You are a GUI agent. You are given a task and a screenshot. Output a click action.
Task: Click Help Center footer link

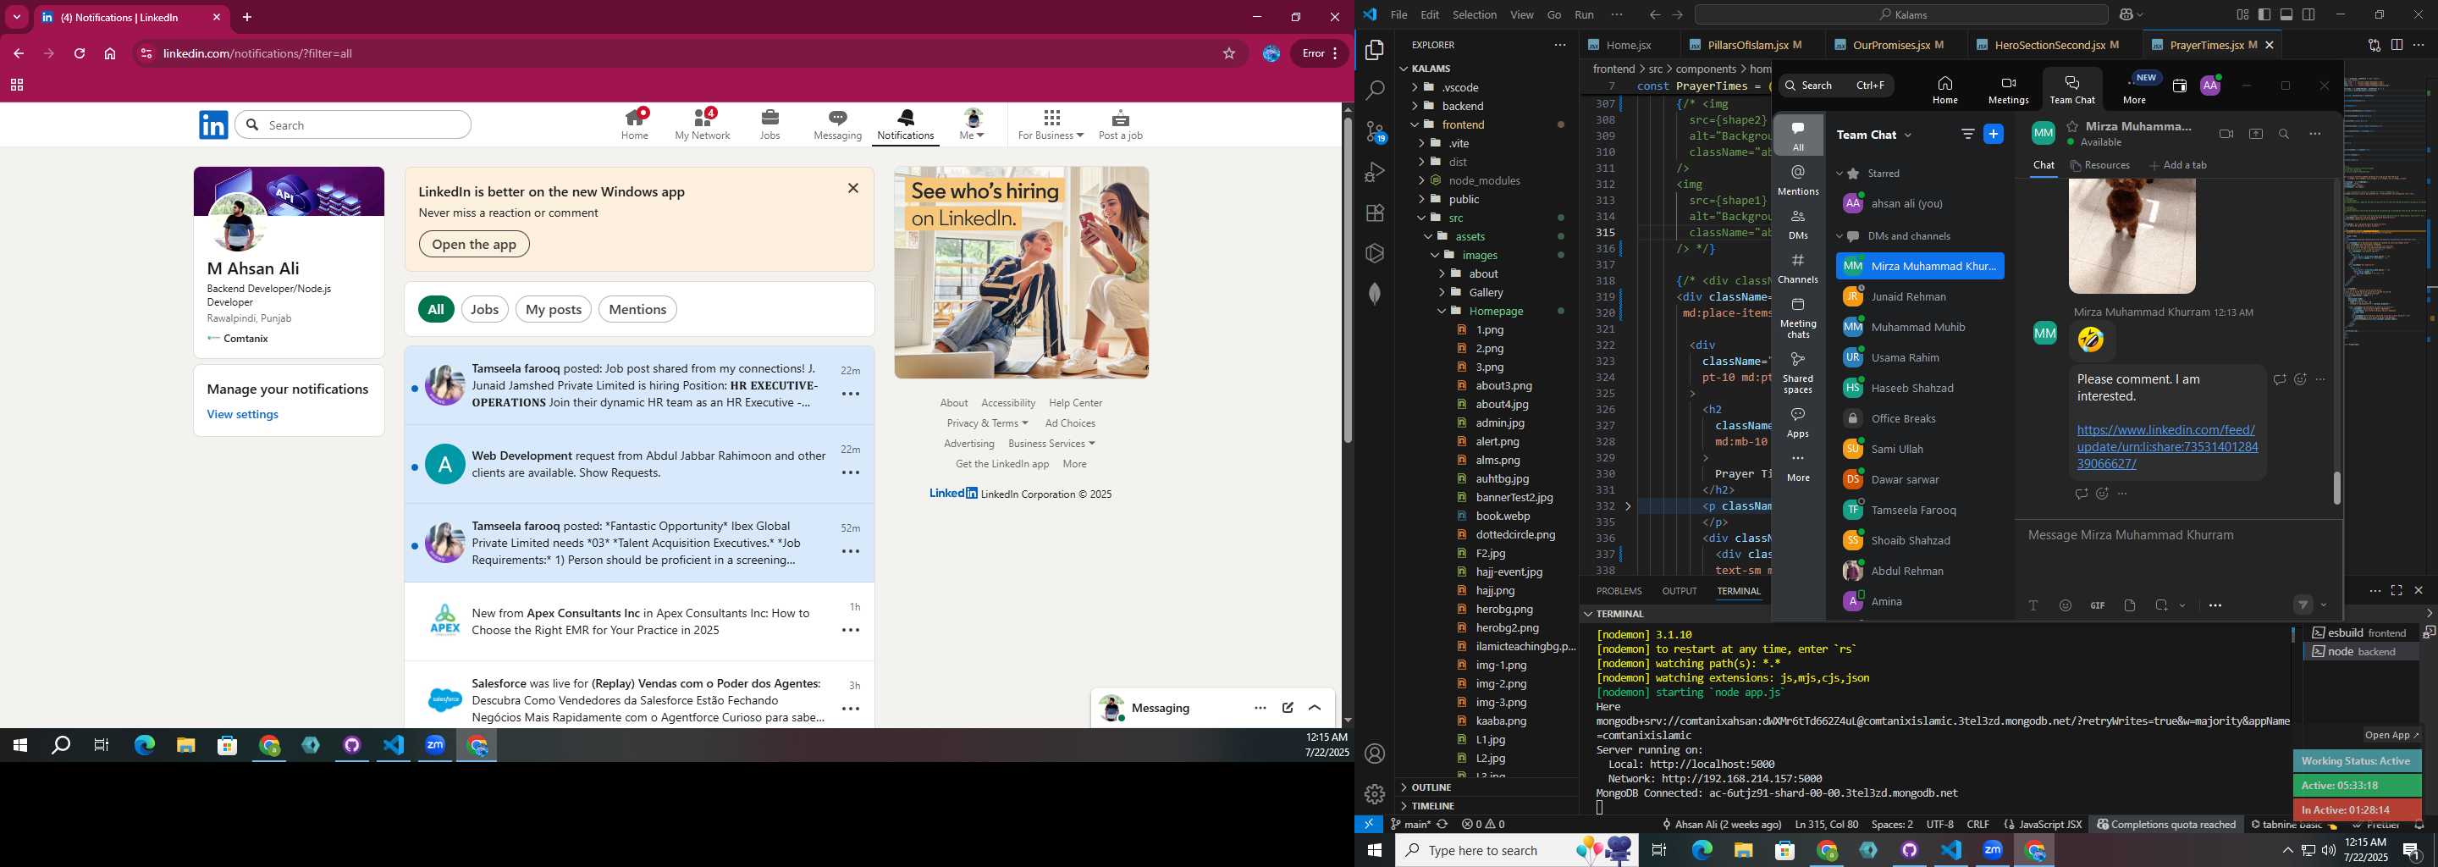click(1075, 403)
